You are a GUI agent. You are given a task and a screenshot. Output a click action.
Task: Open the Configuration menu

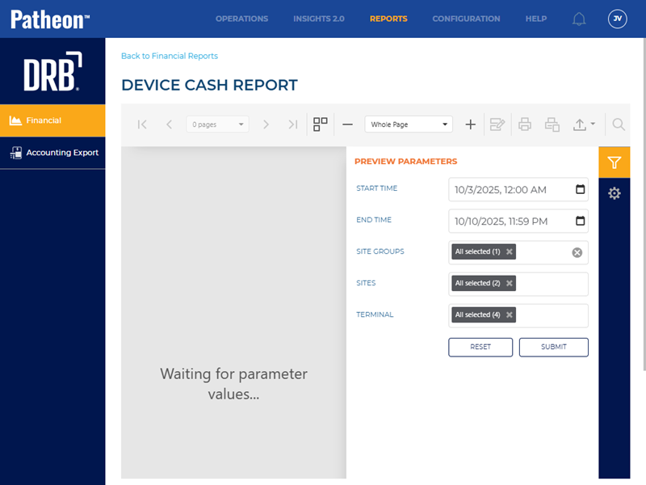tap(466, 19)
